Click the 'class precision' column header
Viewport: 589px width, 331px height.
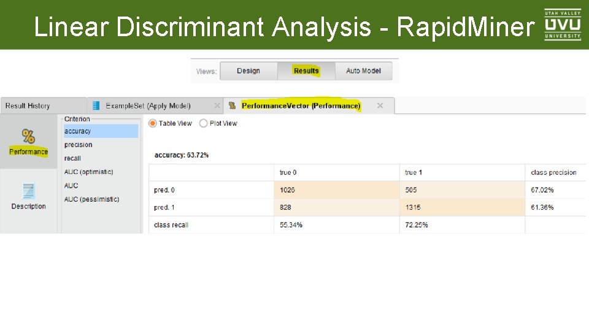point(556,173)
